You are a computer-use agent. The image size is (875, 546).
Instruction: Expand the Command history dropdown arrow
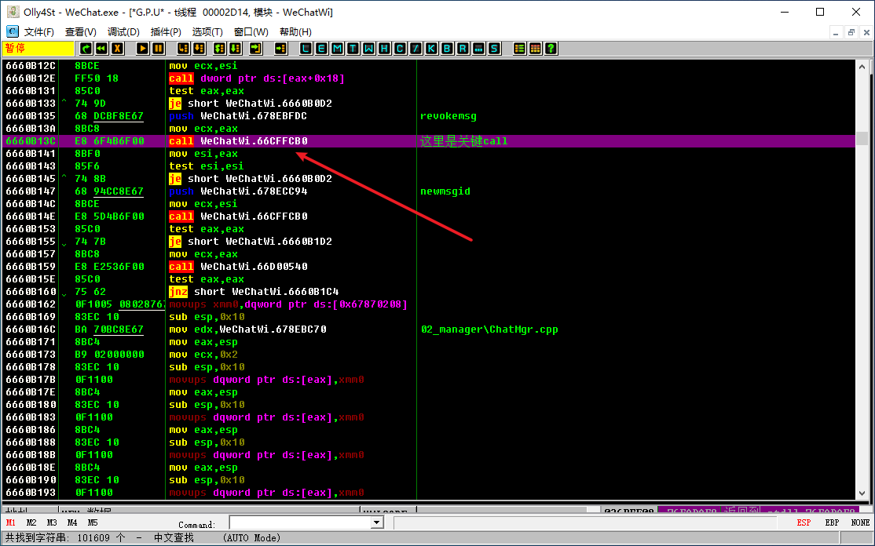coord(377,522)
